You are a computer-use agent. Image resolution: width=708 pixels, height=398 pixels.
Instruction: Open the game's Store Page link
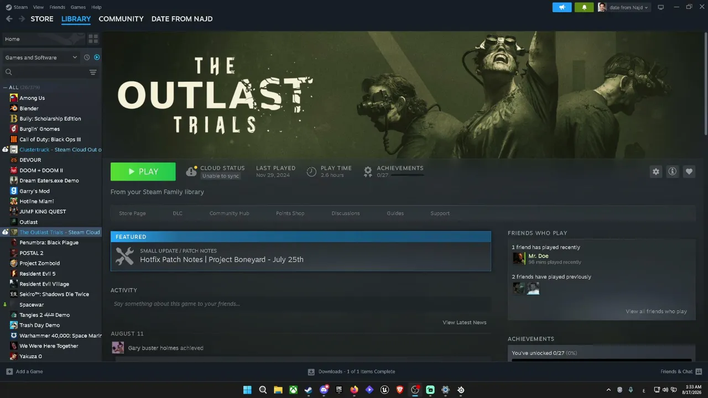pyautogui.click(x=132, y=213)
